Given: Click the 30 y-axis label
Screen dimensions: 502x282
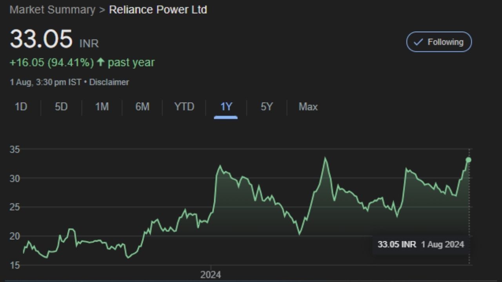Looking at the screenshot, I should tap(15, 179).
